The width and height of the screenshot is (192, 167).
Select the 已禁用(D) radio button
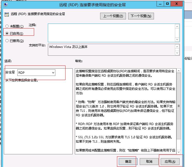point(7,41)
